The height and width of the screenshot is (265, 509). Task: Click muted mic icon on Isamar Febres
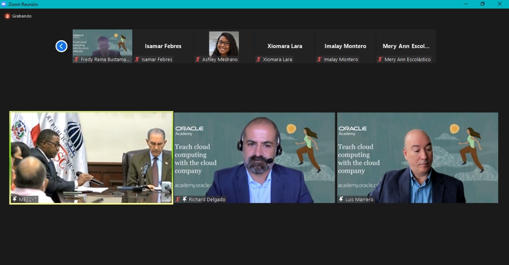pos(137,59)
